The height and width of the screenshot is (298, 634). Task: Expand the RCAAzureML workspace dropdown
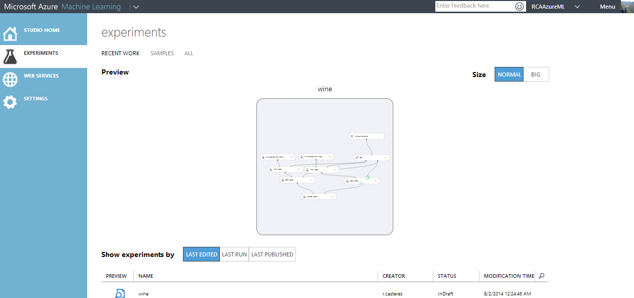[577, 7]
